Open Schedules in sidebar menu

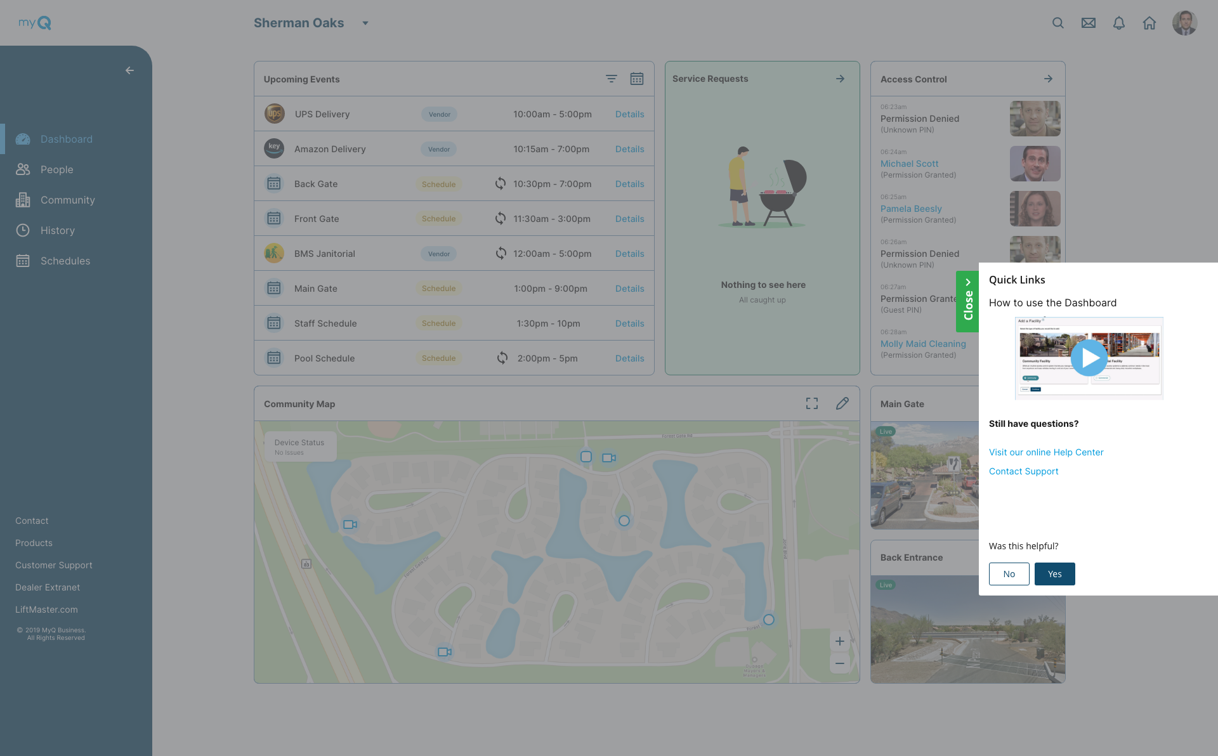65,261
